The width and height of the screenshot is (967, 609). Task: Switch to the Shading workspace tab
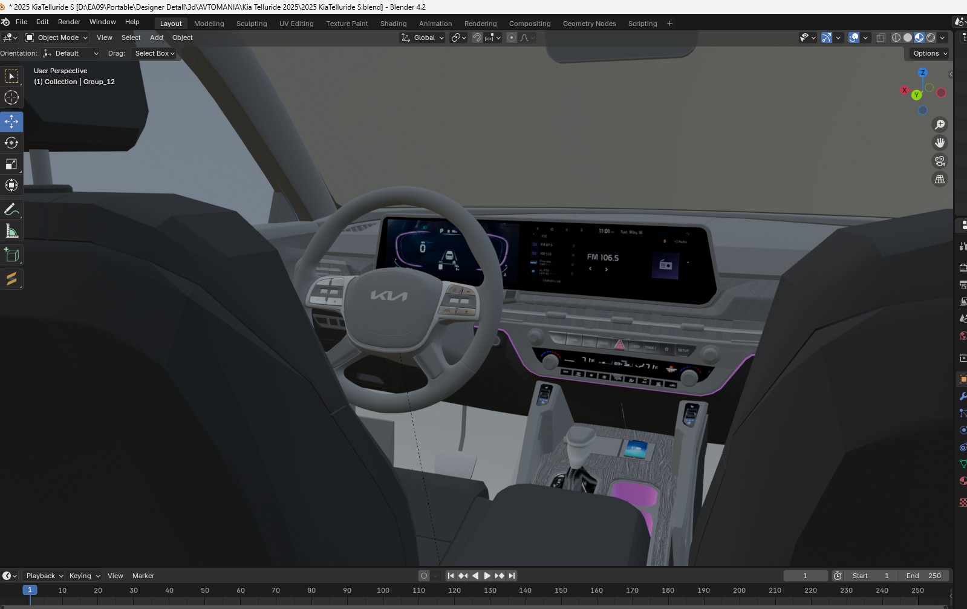pos(393,24)
